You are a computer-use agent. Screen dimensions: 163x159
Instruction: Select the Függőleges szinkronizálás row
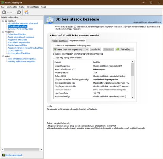(92, 86)
